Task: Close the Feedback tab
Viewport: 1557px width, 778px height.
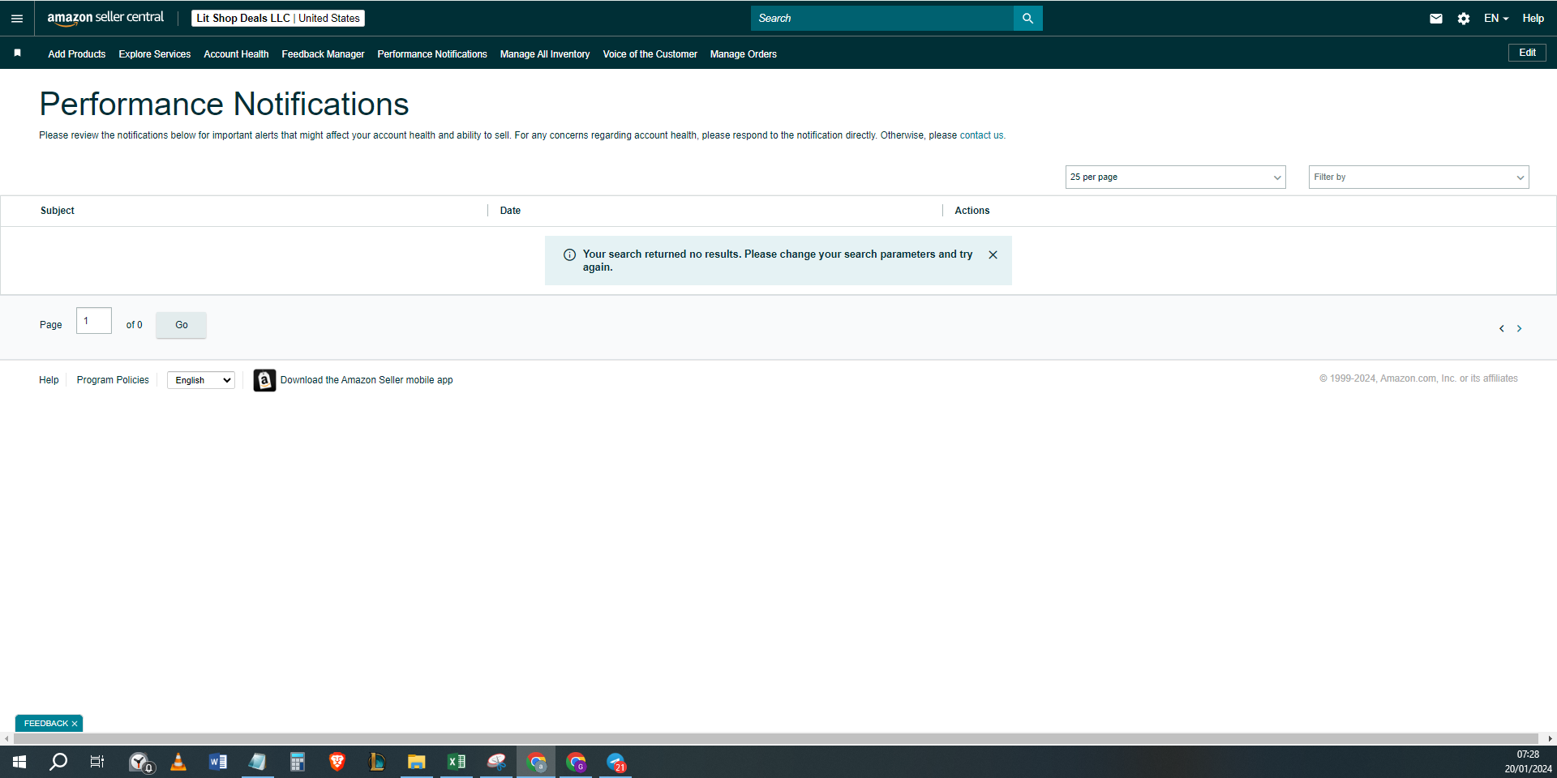Action: pyautogui.click(x=75, y=724)
